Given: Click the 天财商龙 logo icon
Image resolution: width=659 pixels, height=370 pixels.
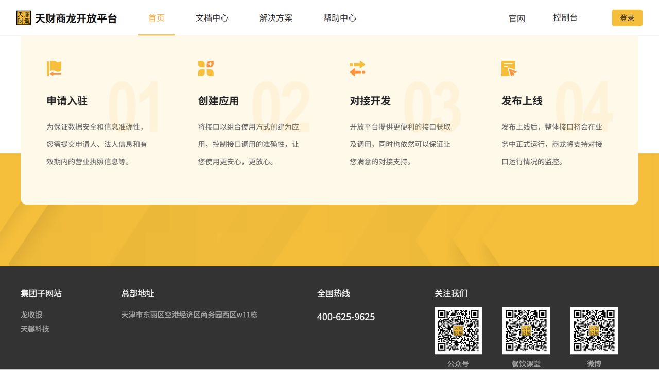Looking at the screenshot, I should pos(24,18).
